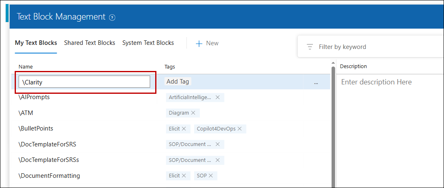Click SOP/Document tag label on \DocTemplateForSRSs
The width and height of the screenshot is (444, 188).
coord(190,160)
